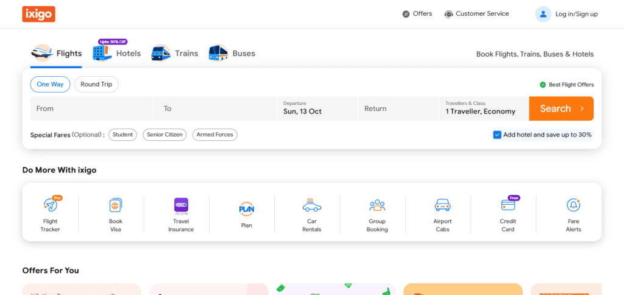Image resolution: width=624 pixels, height=295 pixels.
Task: Switch to the Flights tab
Action: click(56, 54)
